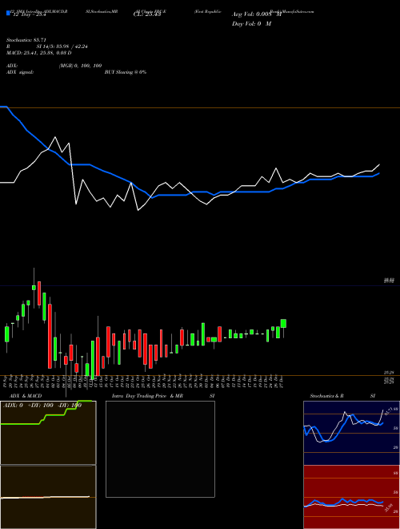Click the '12 Day = 25.4' legend label
This screenshot has width=400, height=529.
tap(30, 15)
